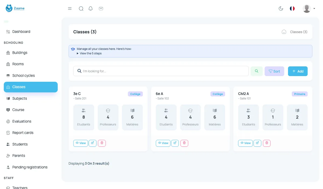
Task: Select the Classes sidebar item
Action: [x=31, y=87]
